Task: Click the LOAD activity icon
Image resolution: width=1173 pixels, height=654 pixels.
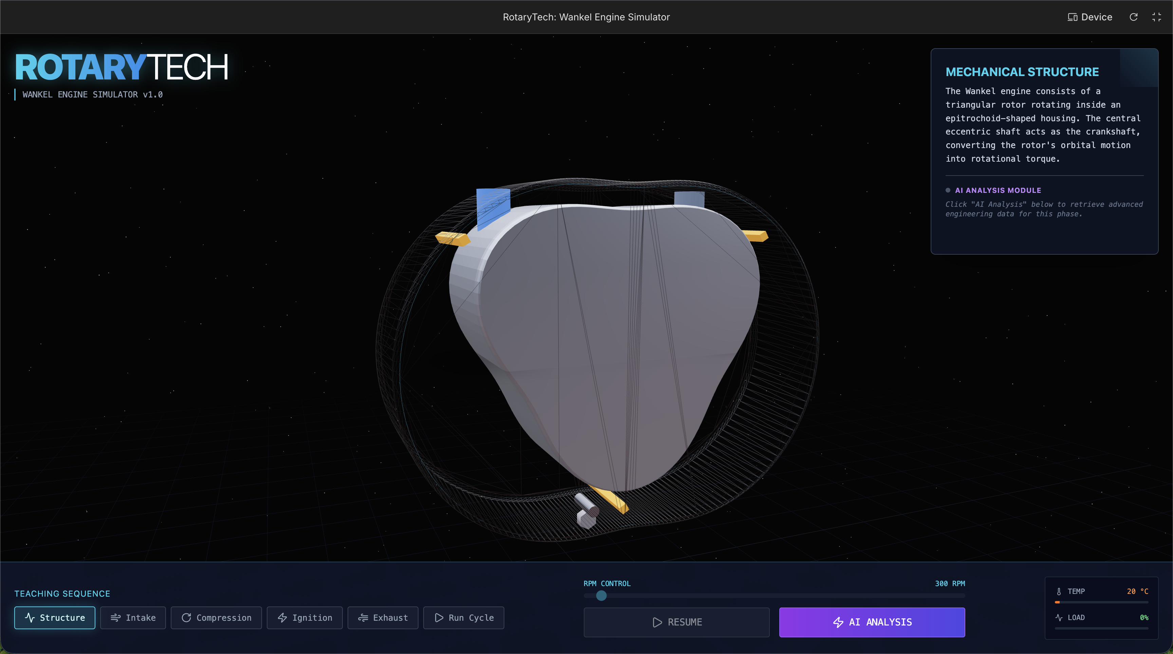Action: (1059, 618)
